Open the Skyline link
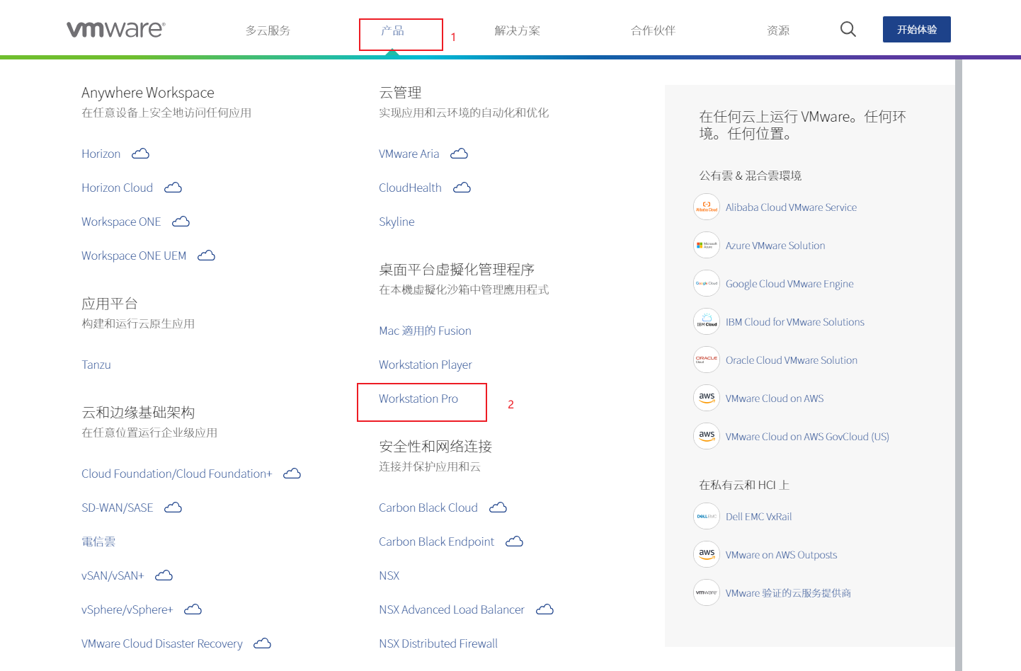Viewport: 1021px width, 671px height. pyautogui.click(x=397, y=222)
